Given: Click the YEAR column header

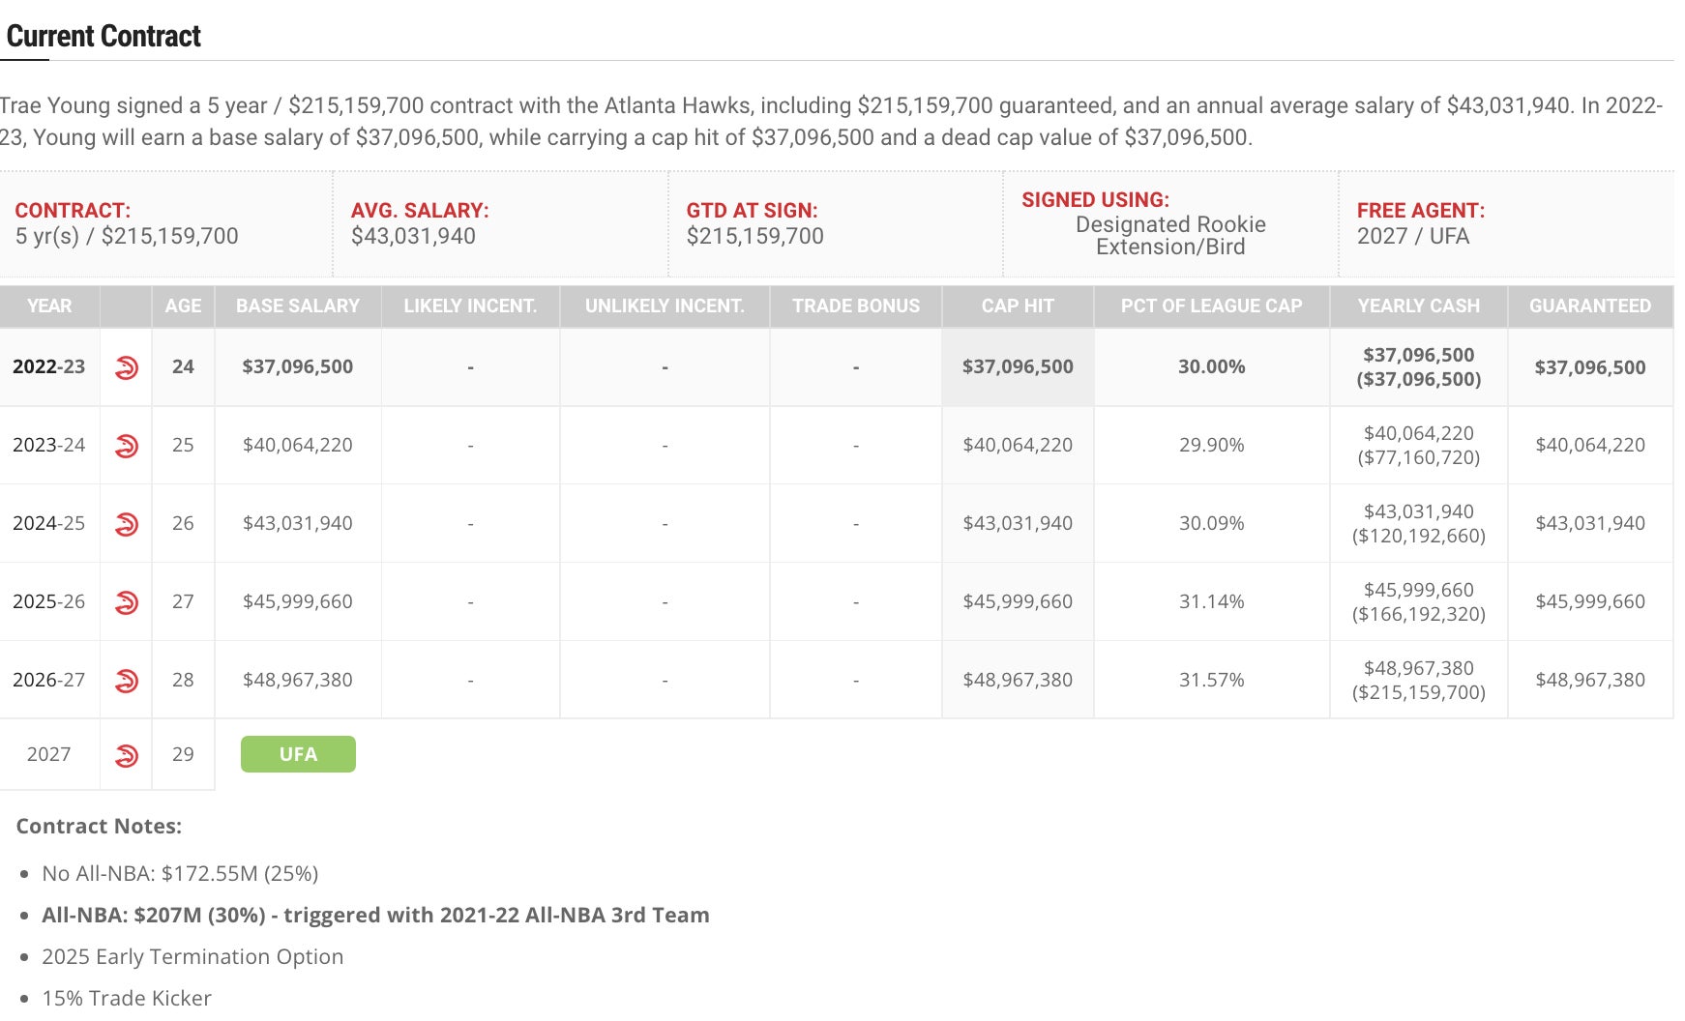Looking at the screenshot, I should click(49, 306).
